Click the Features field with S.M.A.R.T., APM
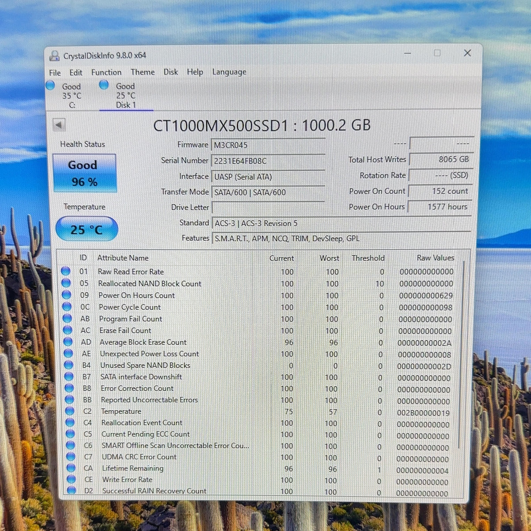Image resolution: width=531 pixels, height=531 pixels. 342,239
